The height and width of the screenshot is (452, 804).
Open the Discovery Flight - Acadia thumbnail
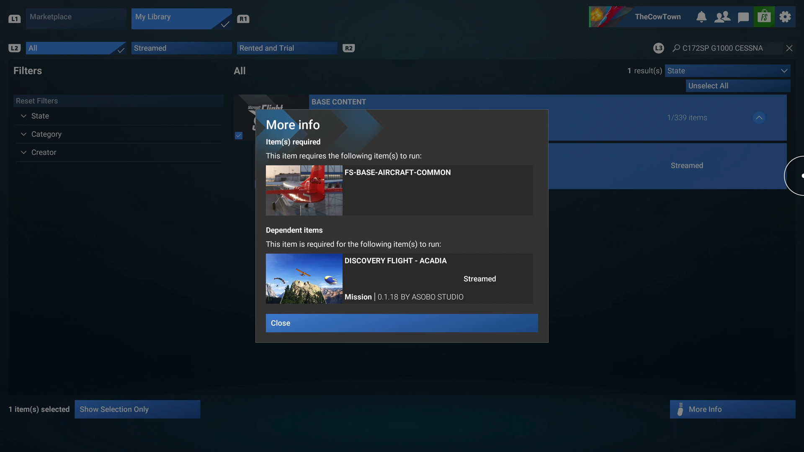tap(304, 279)
